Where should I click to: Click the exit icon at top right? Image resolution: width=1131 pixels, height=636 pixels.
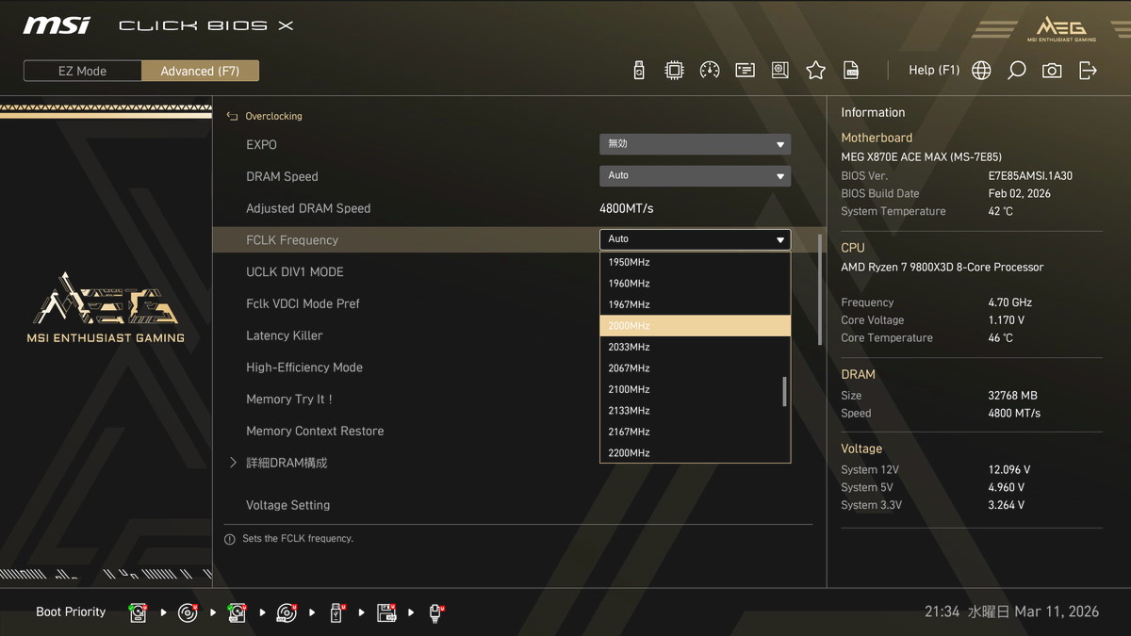(x=1088, y=71)
